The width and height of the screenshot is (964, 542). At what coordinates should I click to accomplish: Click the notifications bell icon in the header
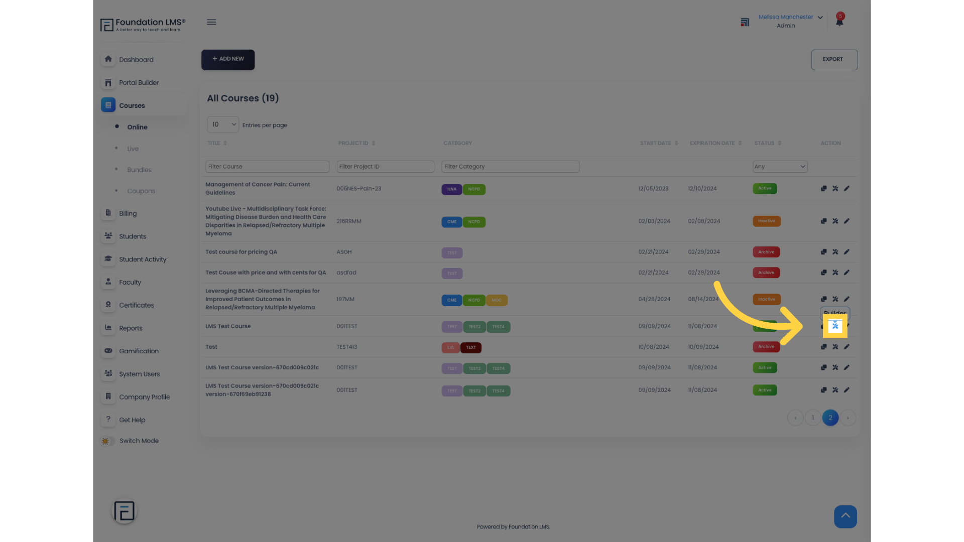[839, 21]
